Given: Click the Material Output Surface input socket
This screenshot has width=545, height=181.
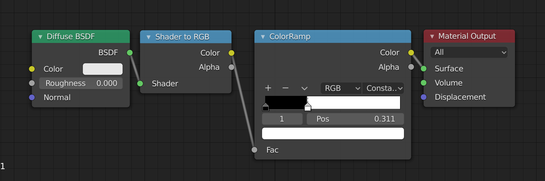Looking at the screenshot, I should tap(424, 69).
